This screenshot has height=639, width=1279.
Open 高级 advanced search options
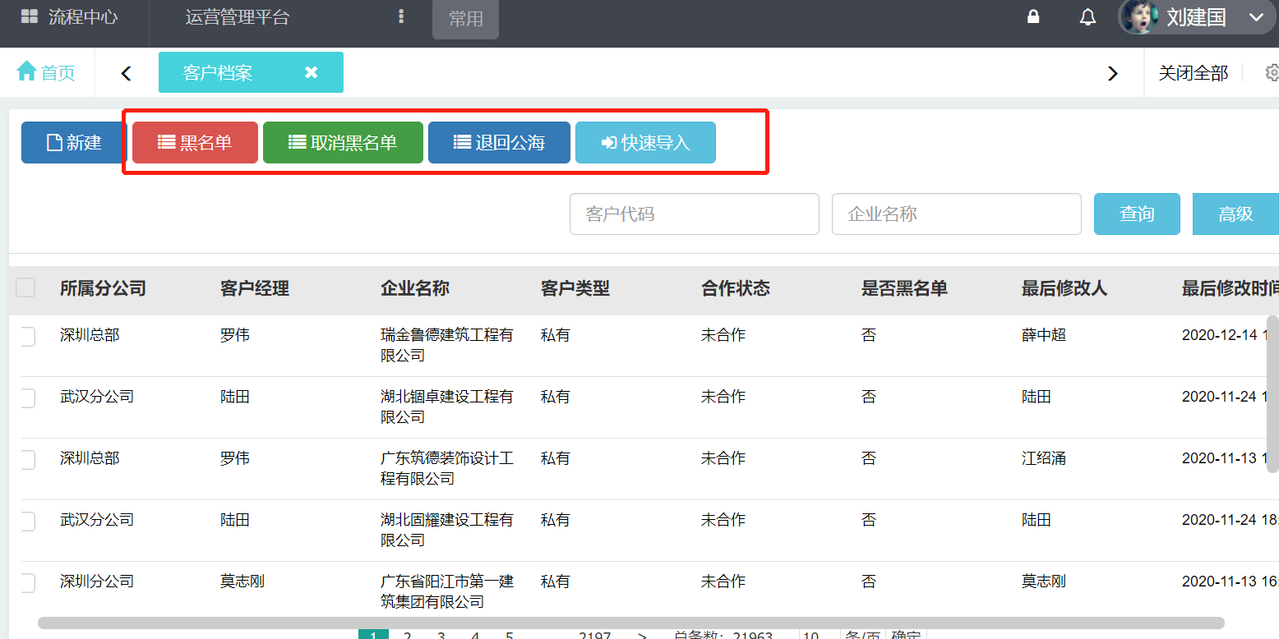(x=1235, y=214)
